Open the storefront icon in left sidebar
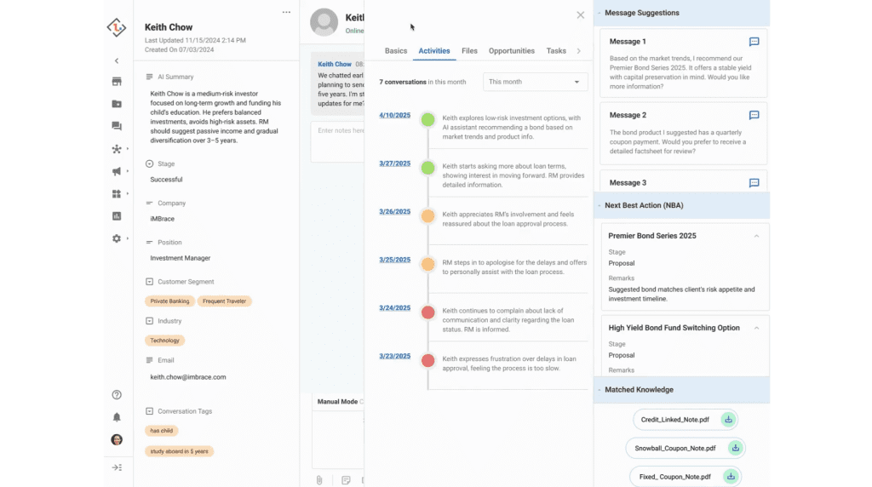Image resolution: width=872 pixels, height=487 pixels. 117,82
